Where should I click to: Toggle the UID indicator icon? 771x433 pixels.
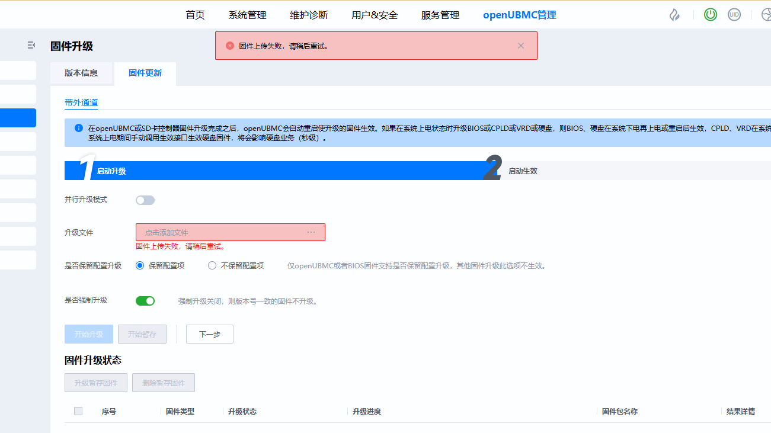[734, 15]
